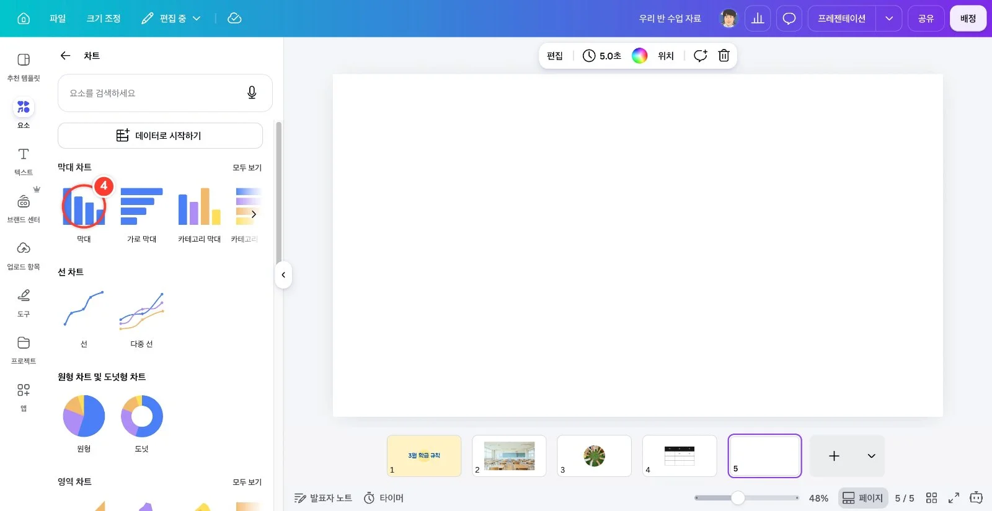Open the assistant robot icon
992x511 pixels.
coord(976,497)
